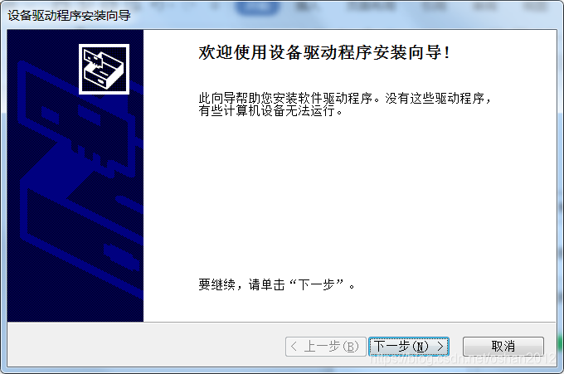Click the 要继续，请单击“下一步” instruction text
This screenshot has width=564, height=374.
point(276,284)
